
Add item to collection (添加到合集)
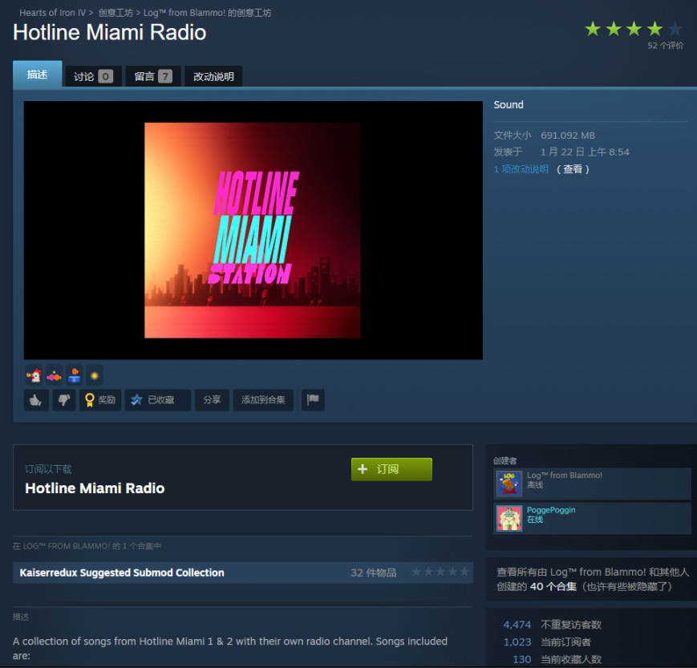[263, 400]
